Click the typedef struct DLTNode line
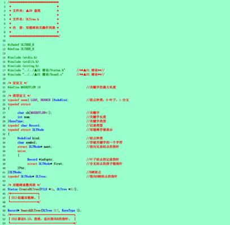 pyautogui.click(x=26, y=130)
